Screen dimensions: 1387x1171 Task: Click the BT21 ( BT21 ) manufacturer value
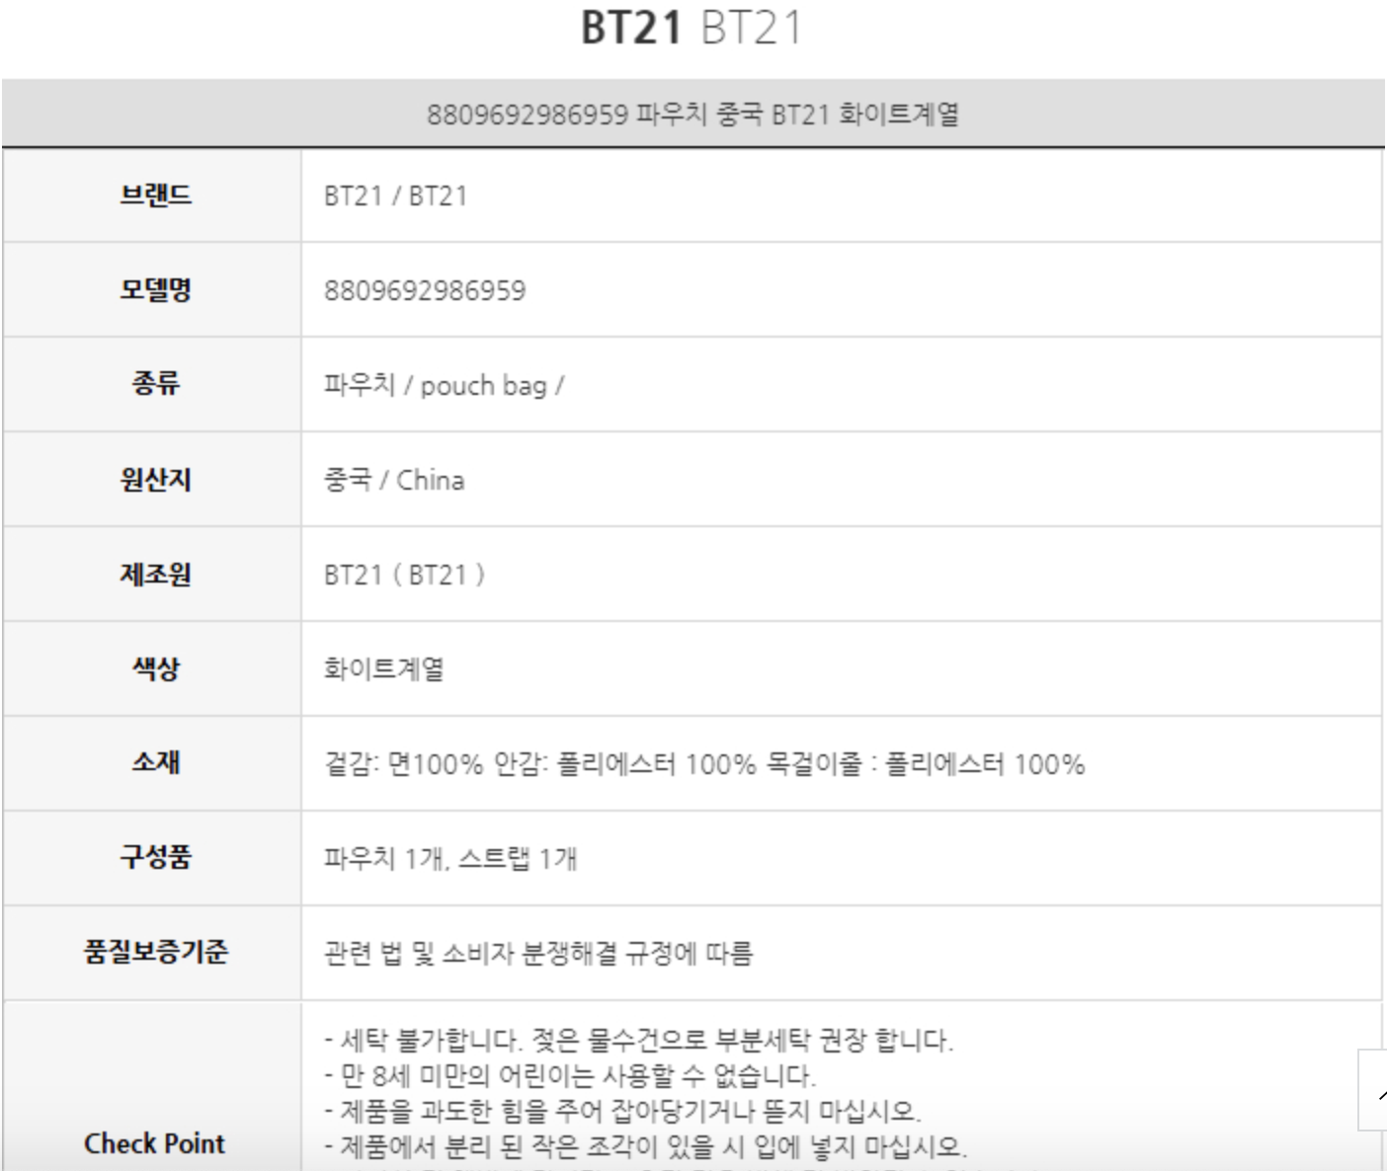coord(404,575)
